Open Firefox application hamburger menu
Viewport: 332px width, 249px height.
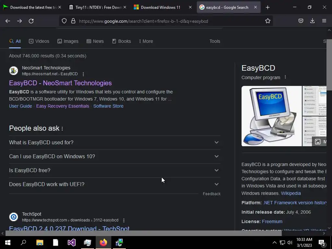click(324, 21)
